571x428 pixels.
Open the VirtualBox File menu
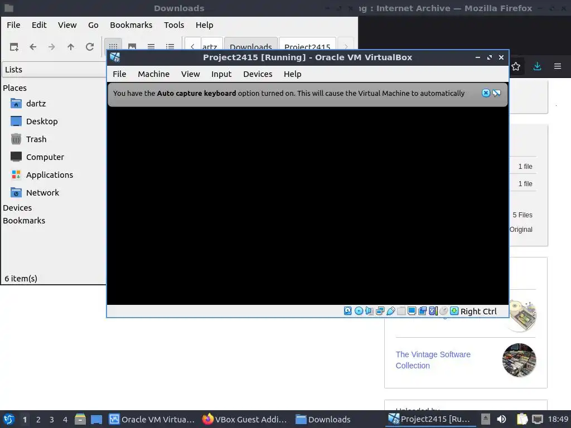coord(119,74)
